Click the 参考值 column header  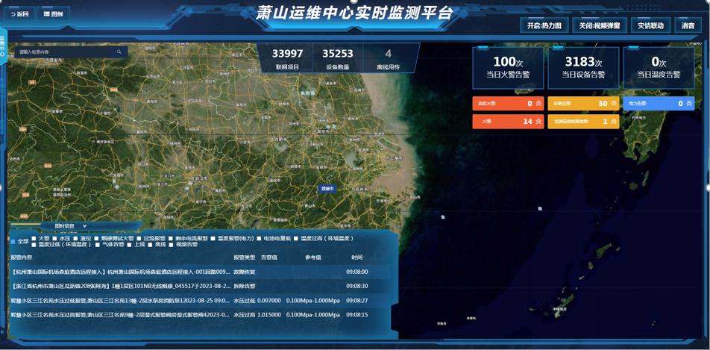click(313, 257)
